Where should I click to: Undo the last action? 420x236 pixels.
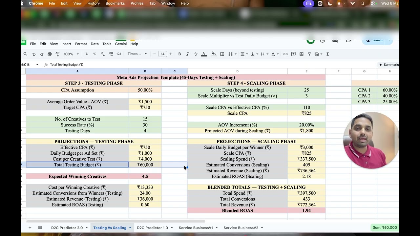(34, 54)
